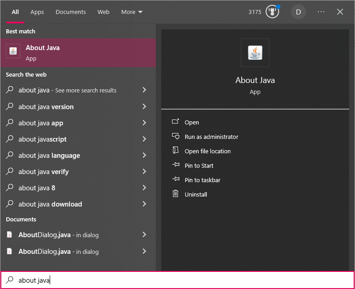This screenshot has height=289, width=355.
Task: Click the Microsoft Rewards medal icon
Action: click(x=272, y=12)
